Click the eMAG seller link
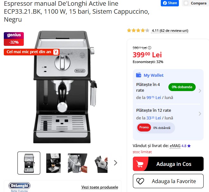Viewport: 209px width, 192px height. 175,146
